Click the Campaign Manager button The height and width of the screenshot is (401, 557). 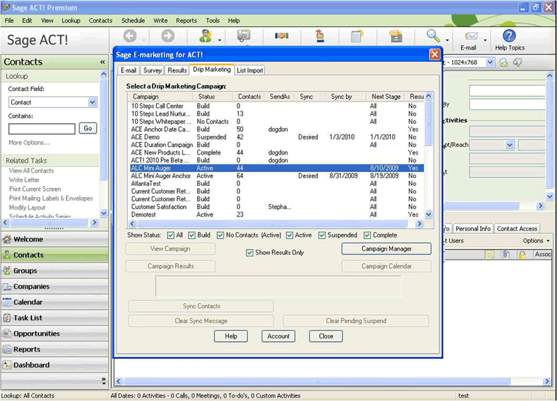(386, 249)
